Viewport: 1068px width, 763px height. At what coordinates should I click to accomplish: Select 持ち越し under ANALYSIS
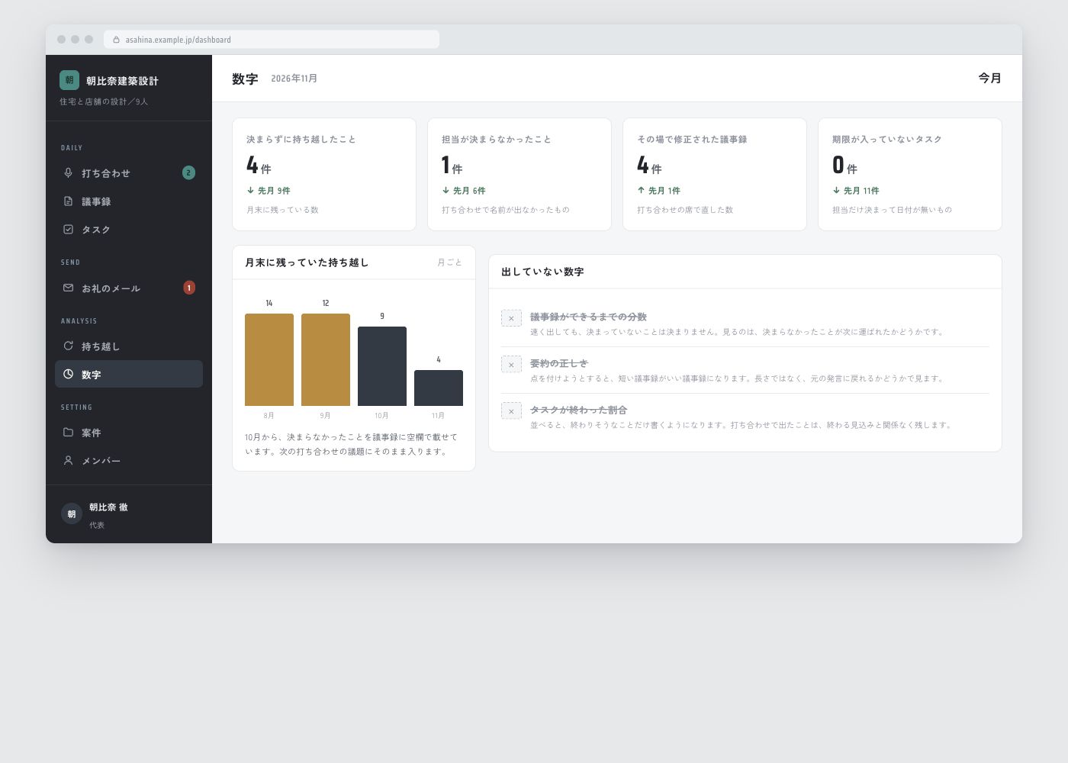pyautogui.click(x=129, y=346)
